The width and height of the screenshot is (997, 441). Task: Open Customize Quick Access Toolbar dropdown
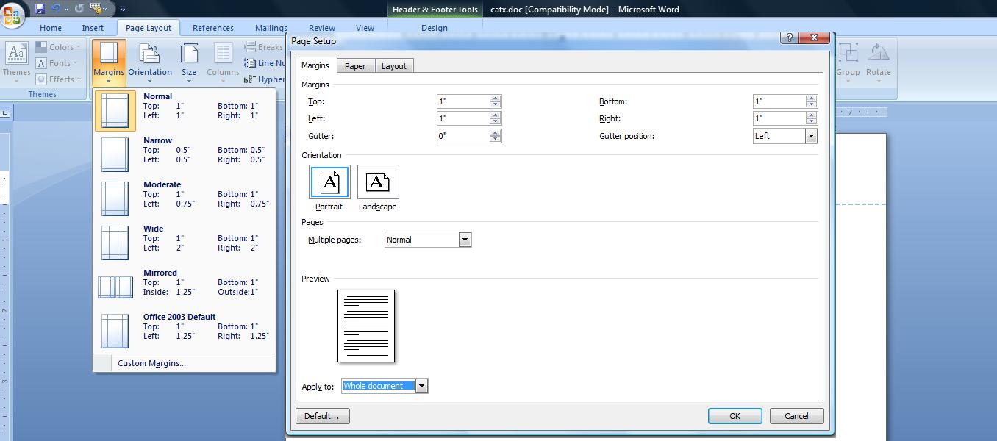tap(122, 9)
